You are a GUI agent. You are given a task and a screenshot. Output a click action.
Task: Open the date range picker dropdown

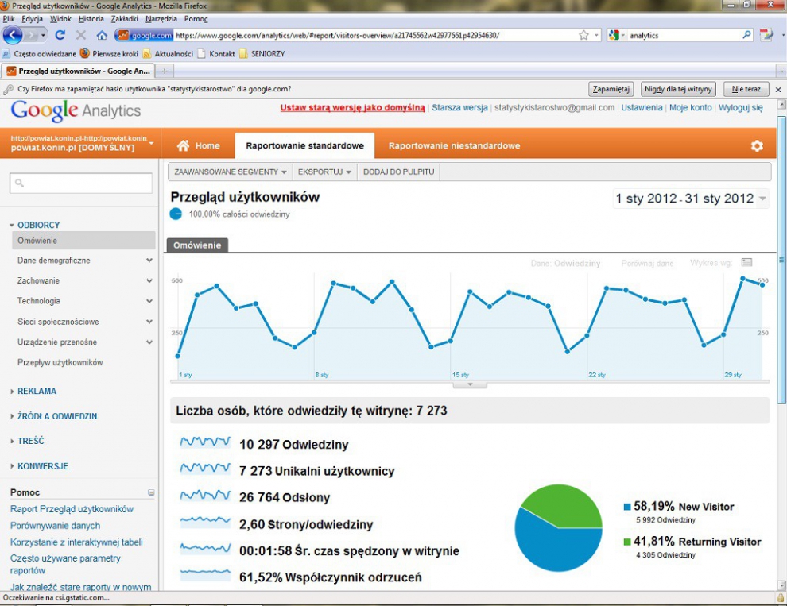[x=763, y=199]
